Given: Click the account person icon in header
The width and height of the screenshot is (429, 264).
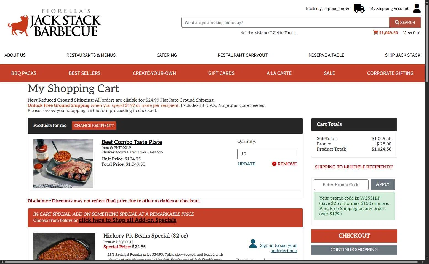Looking at the screenshot, I should [417, 8].
